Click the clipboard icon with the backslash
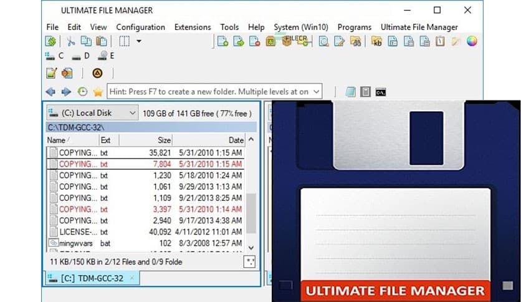 tap(440, 41)
